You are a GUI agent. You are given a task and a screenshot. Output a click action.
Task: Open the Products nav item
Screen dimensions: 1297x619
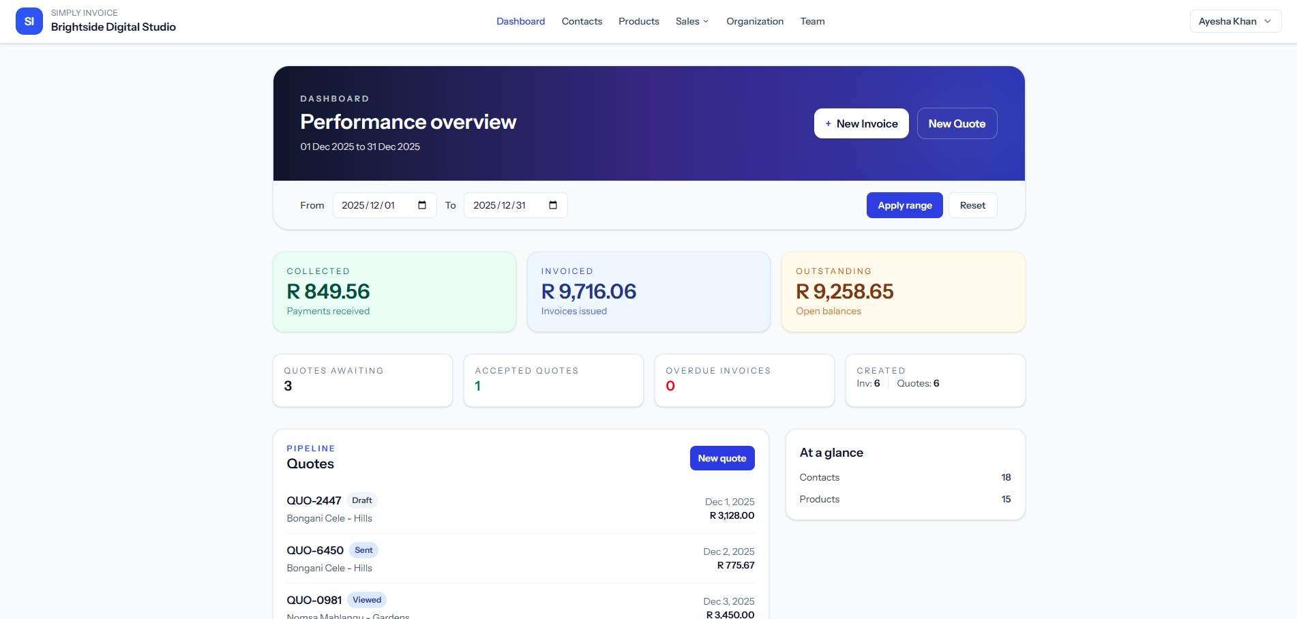point(639,21)
